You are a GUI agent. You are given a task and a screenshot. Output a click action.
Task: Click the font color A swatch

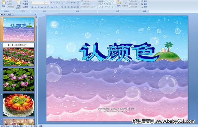(56, 8)
